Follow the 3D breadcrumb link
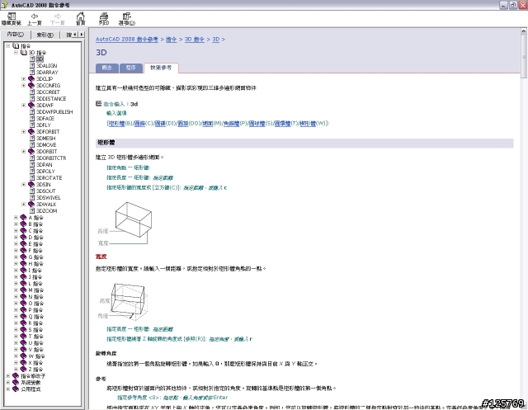This screenshot has width=528, height=410. click(216, 40)
